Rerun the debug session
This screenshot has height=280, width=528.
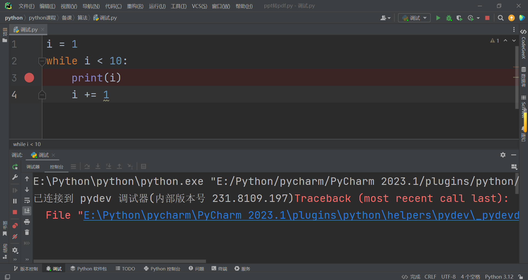click(15, 167)
